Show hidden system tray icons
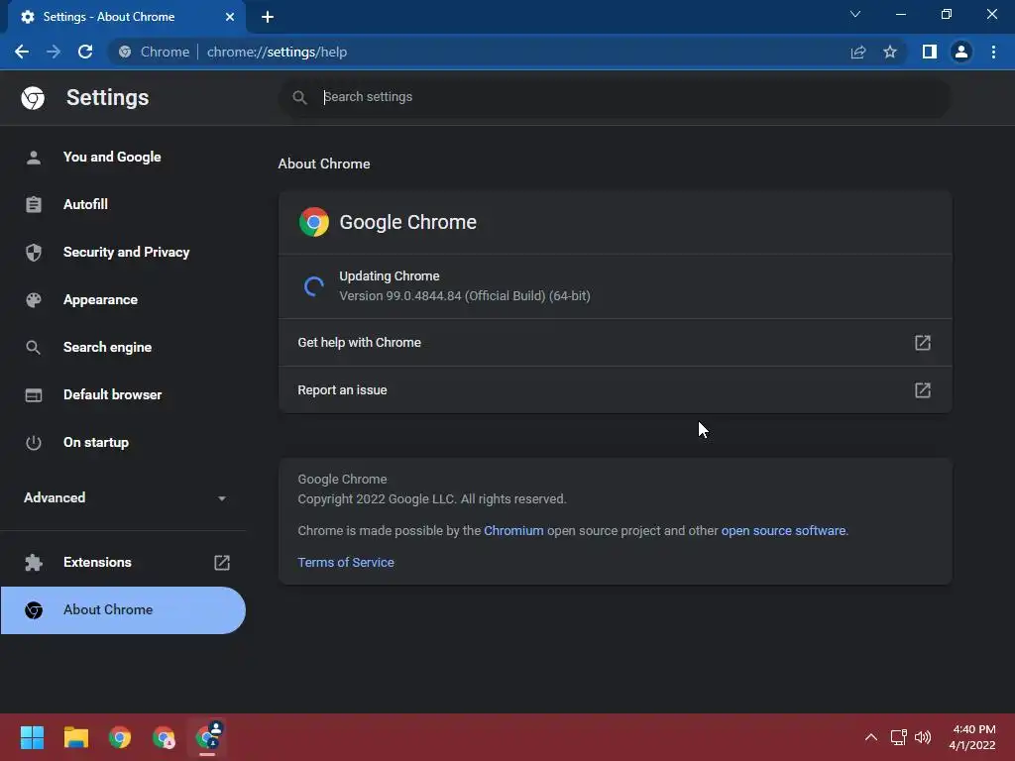Screen dimensions: 1015x761 pos(870,737)
